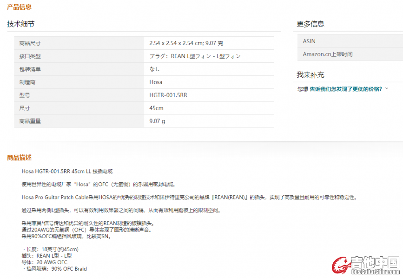
Task: Click the HGTR-001.5RR model number value
Action: coord(168,95)
